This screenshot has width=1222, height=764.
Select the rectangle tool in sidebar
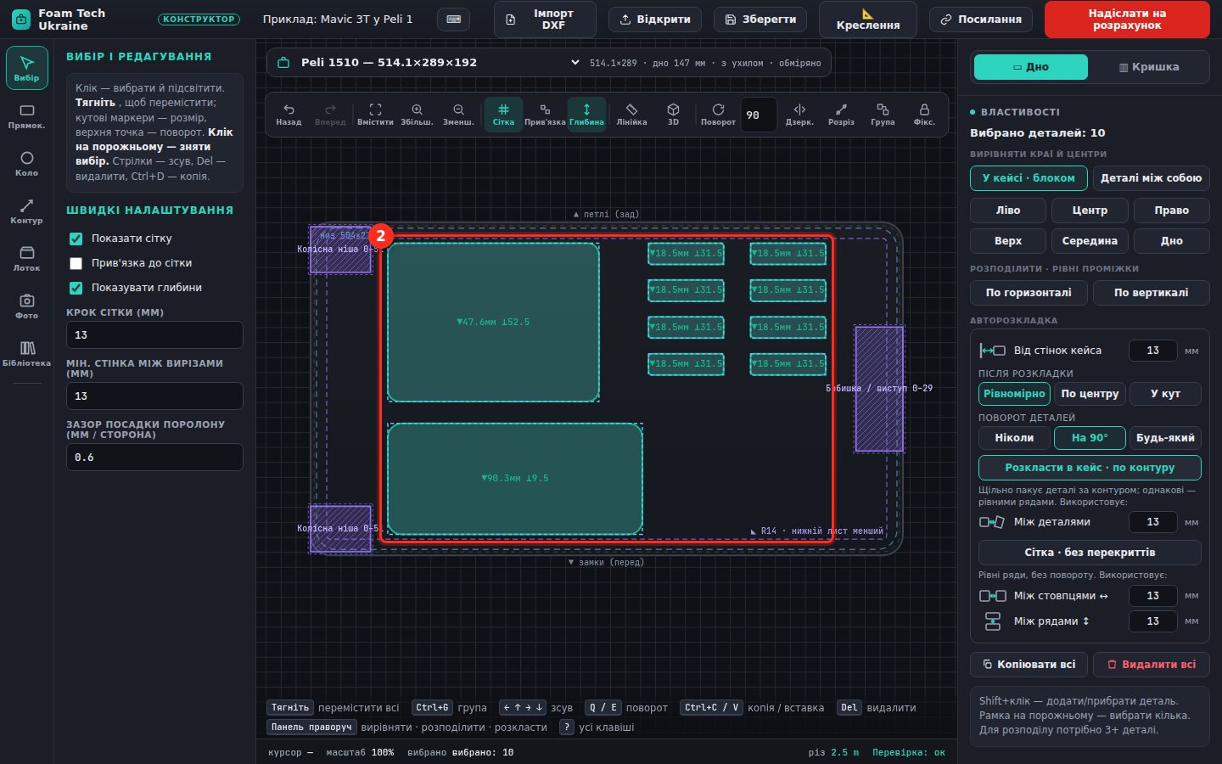26,116
